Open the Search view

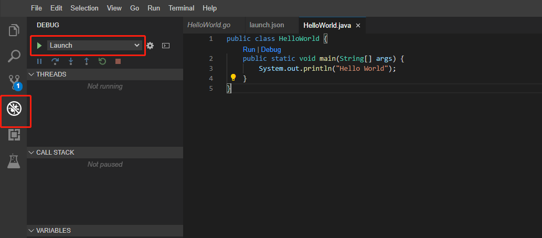(x=14, y=56)
